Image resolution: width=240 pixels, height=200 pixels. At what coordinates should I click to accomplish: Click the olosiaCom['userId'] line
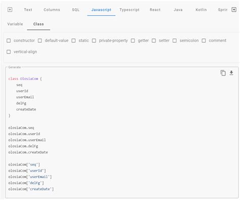[27, 171]
